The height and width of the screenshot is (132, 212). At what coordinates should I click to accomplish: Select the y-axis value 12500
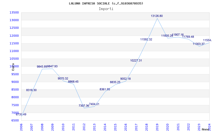pos(14,28)
